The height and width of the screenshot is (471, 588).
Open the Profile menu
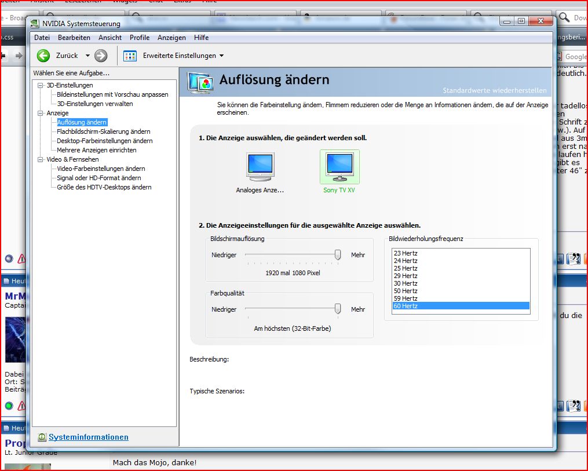pyautogui.click(x=140, y=38)
